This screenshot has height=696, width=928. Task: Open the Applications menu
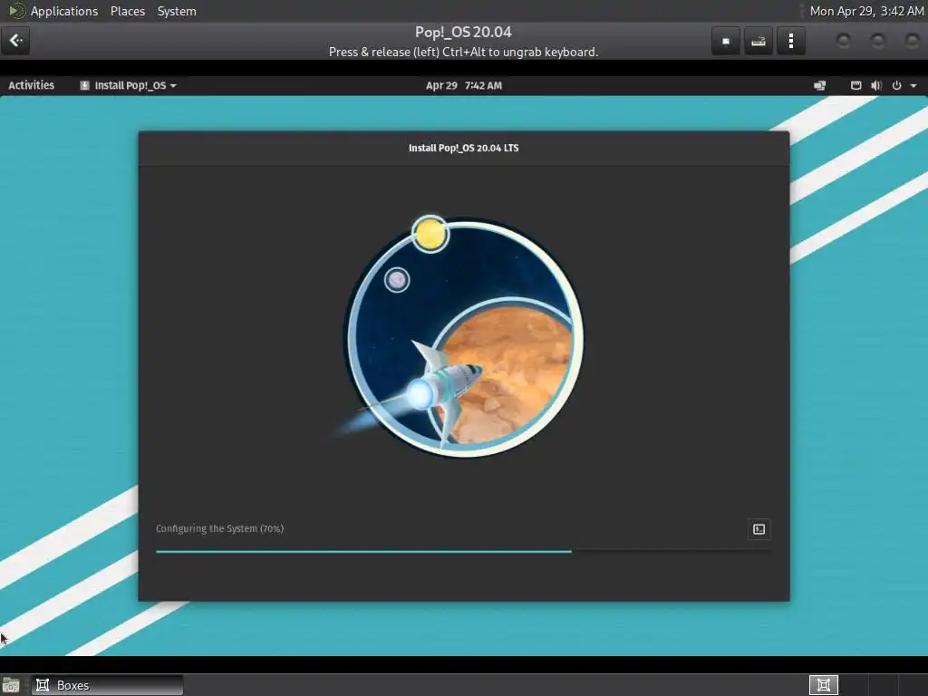tap(64, 11)
